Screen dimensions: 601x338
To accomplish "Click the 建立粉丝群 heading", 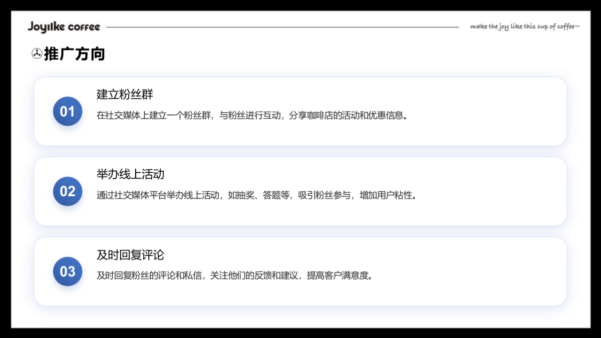I will pyautogui.click(x=125, y=94).
